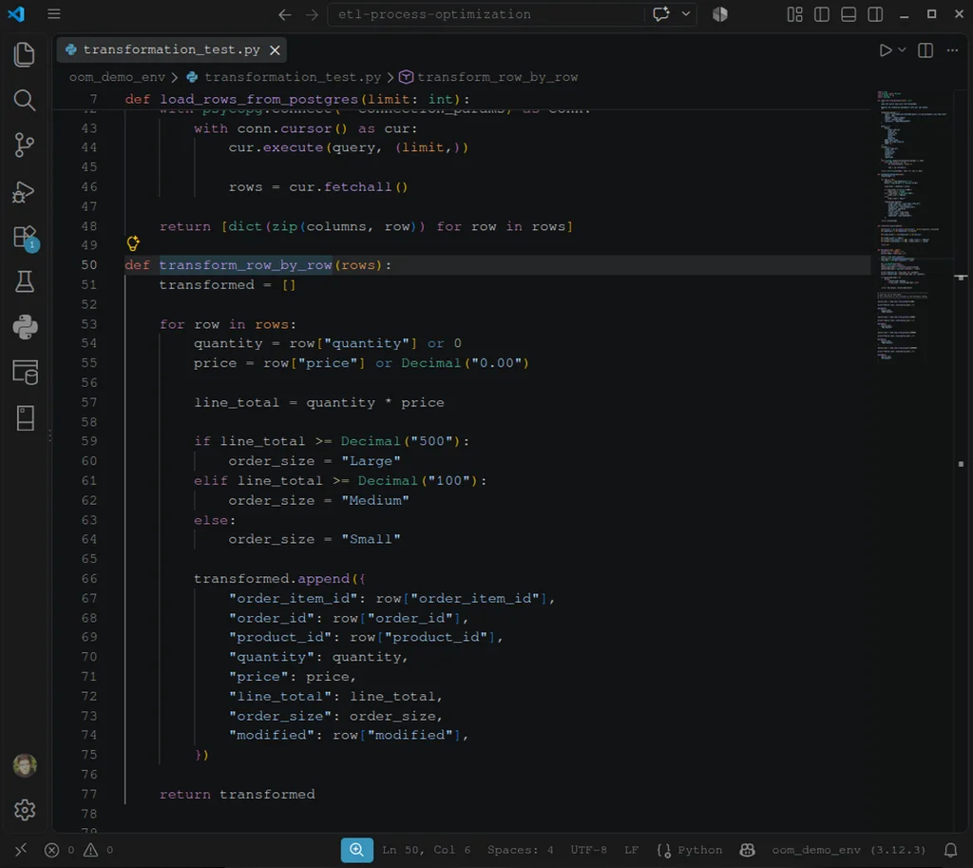
Task: Click the lightbulb code action icon
Action: pos(133,243)
